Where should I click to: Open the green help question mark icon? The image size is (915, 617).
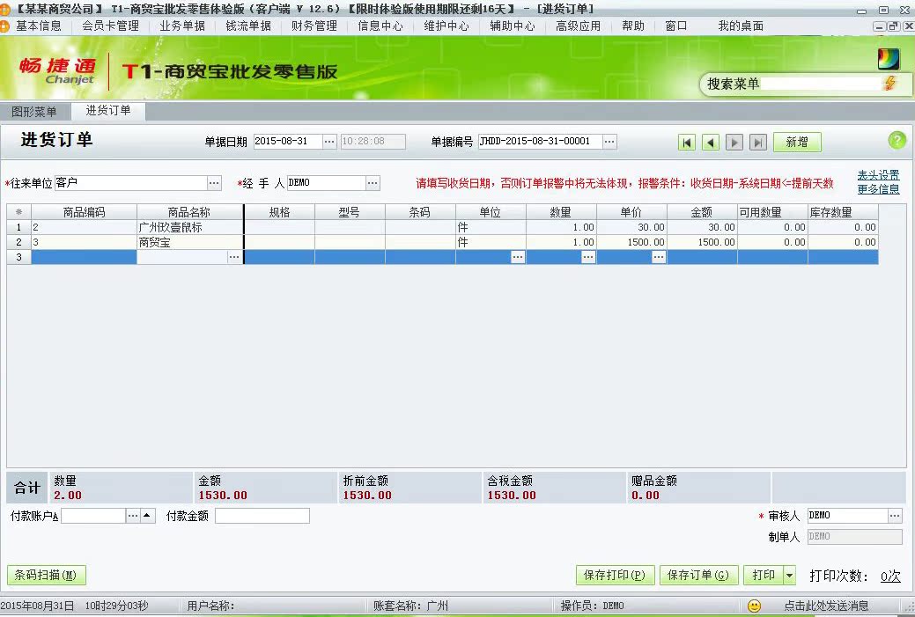(x=897, y=140)
